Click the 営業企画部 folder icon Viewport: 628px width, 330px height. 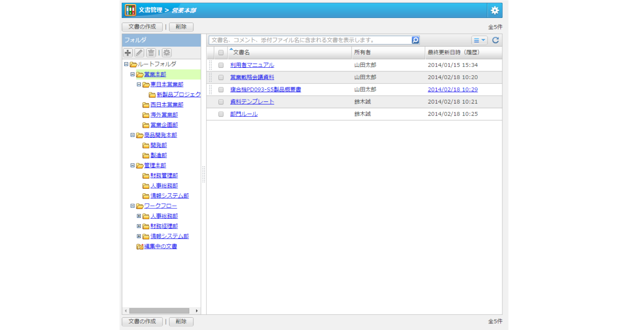146,125
